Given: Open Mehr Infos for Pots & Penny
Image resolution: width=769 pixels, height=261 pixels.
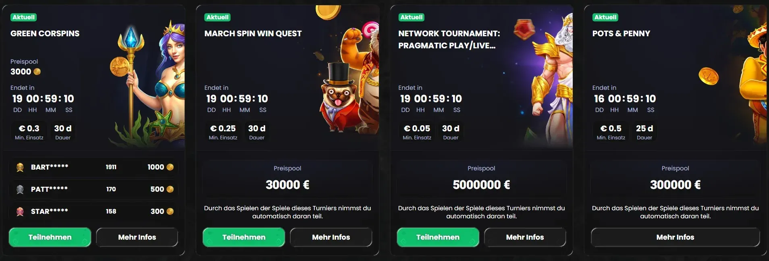Looking at the screenshot, I should coord(675,237).
